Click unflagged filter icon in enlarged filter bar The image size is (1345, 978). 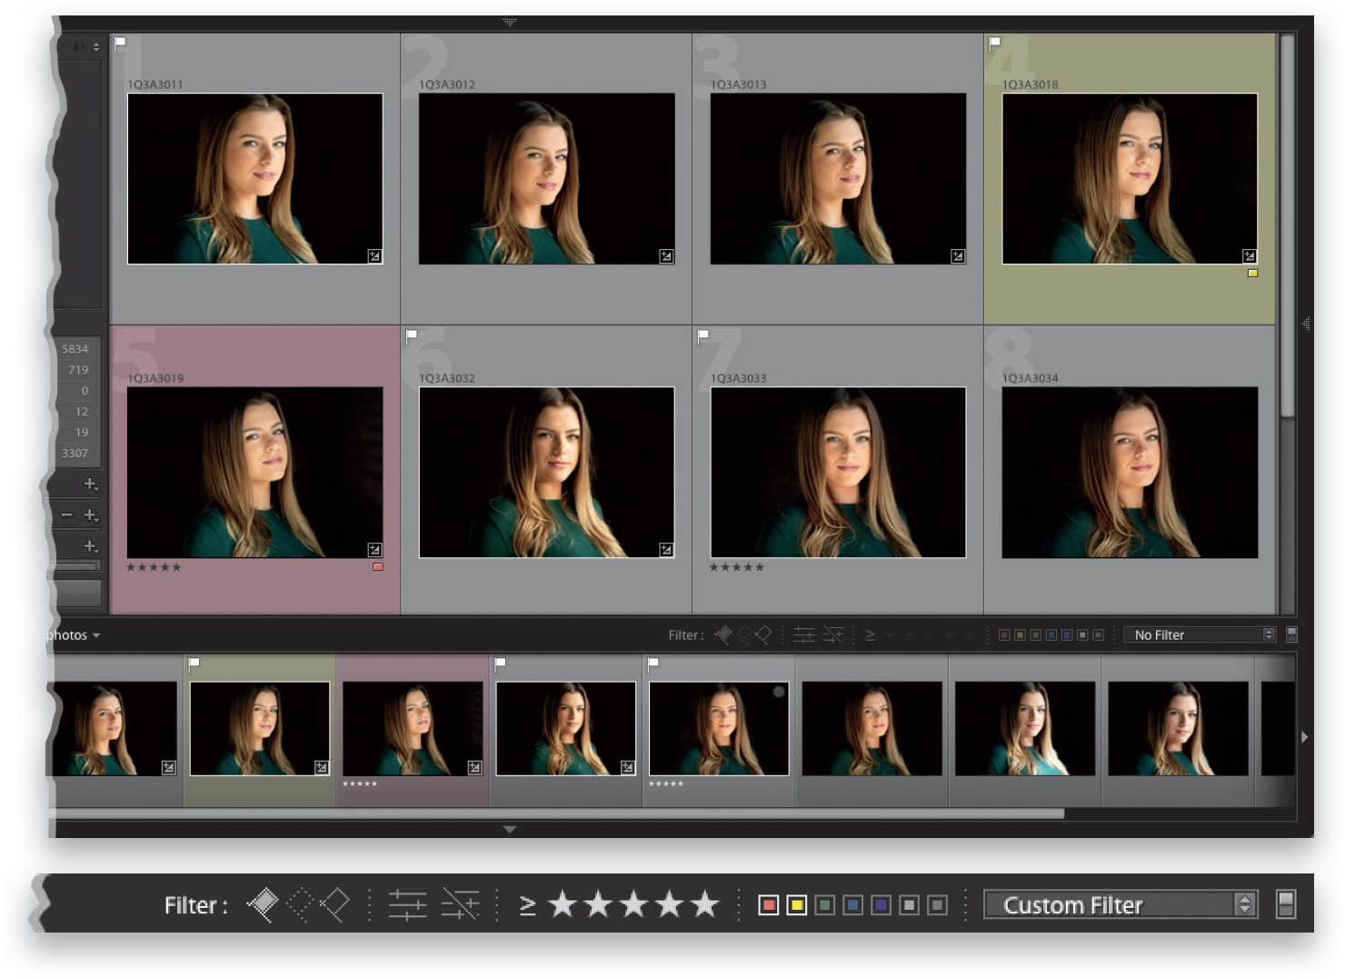point(300,904)
